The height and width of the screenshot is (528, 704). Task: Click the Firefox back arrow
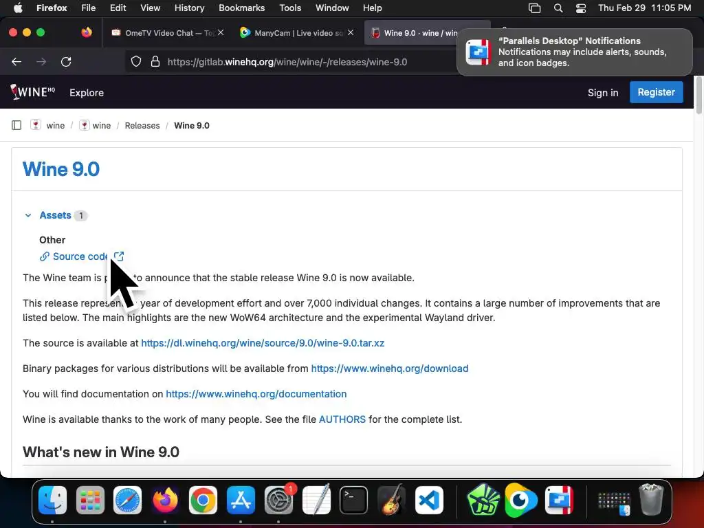click(16, 62)
